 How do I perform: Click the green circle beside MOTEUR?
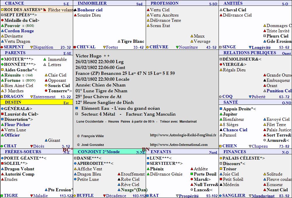point(2,59)
